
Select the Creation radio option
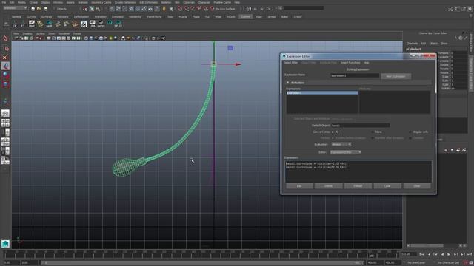pyautogui.click(x=410, y=138)
